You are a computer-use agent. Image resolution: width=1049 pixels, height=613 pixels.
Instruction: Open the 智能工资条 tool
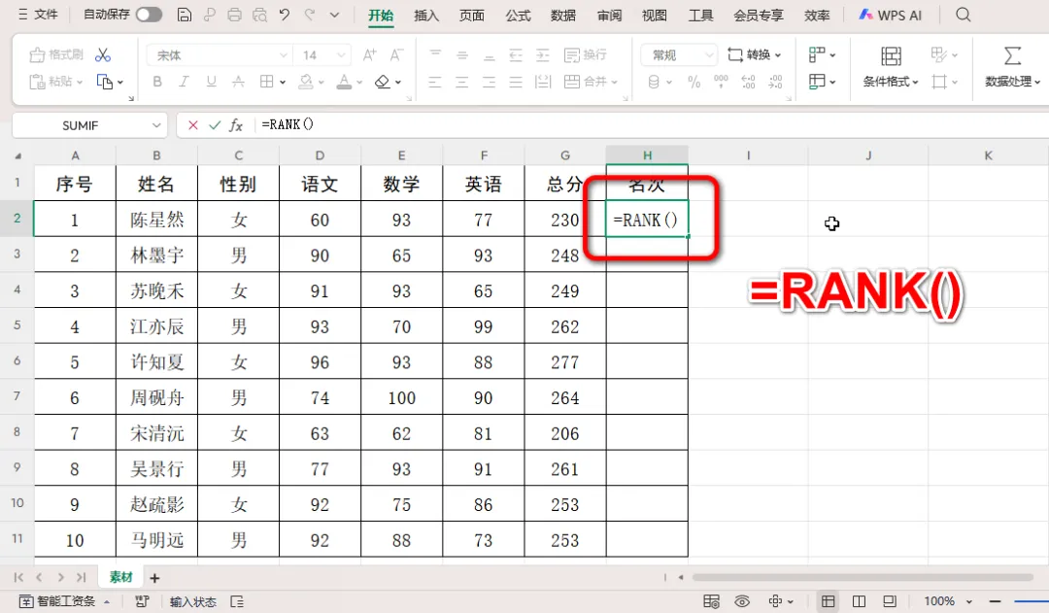point(64,601)
